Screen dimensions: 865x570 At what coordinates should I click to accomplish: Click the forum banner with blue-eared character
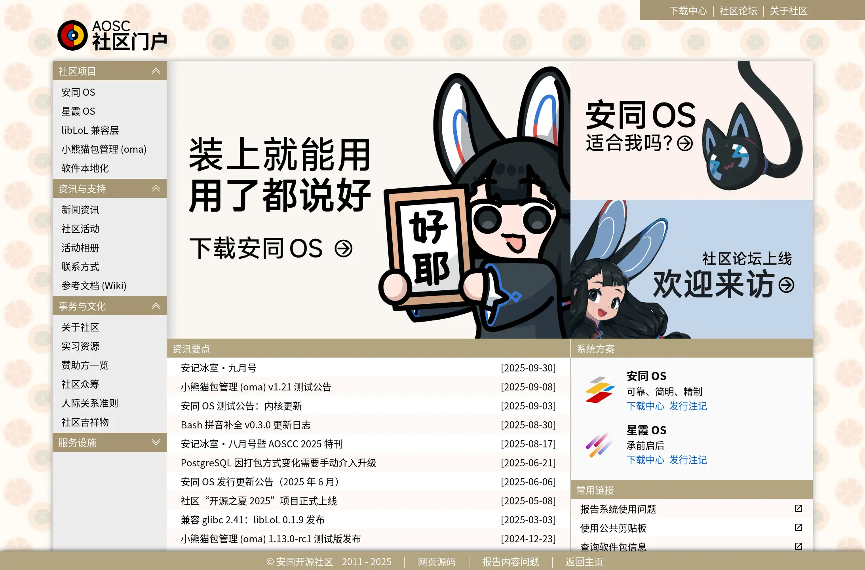click(691, 269)
